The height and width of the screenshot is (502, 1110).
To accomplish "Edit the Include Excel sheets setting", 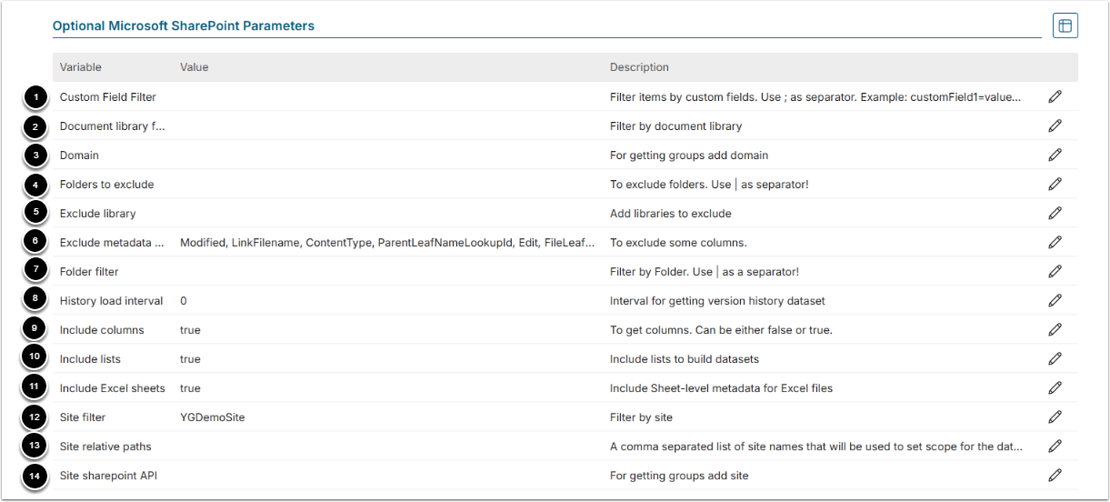I will pos(1055,387).
